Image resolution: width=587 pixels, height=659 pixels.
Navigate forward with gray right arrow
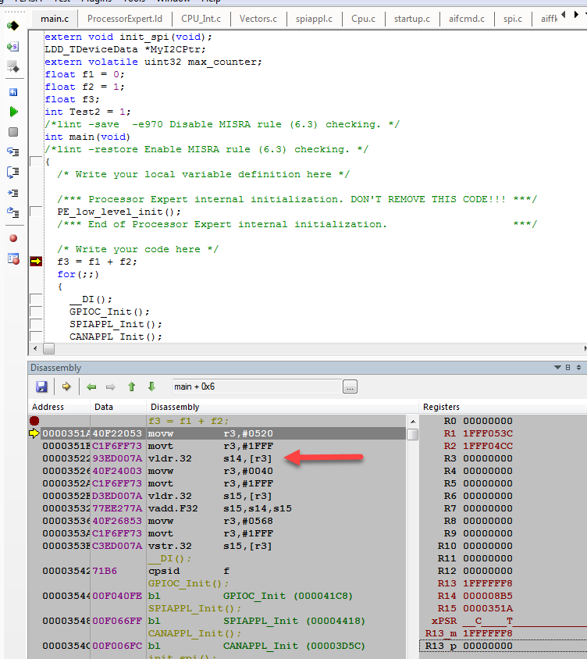click(x=111, y=386)
